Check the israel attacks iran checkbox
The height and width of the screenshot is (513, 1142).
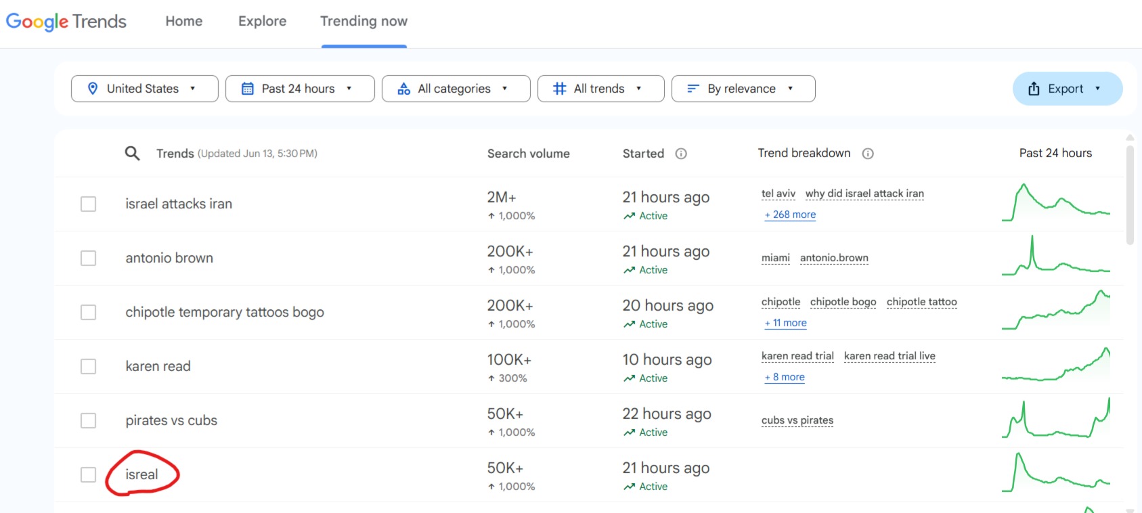[x=88, y=204]
